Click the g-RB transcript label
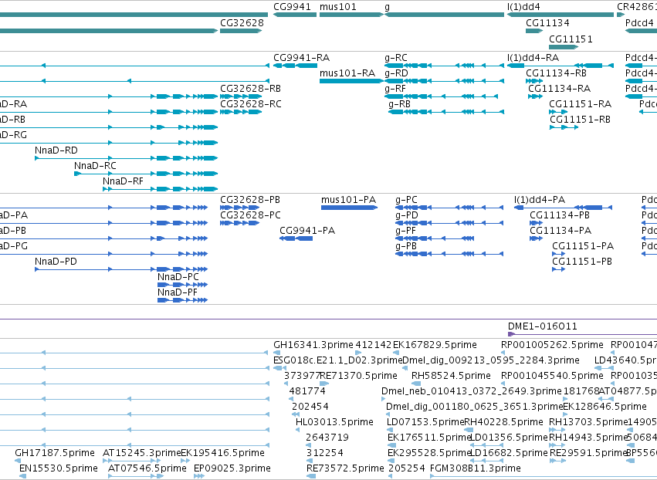657x480 pixels. [x=399, y=104]
